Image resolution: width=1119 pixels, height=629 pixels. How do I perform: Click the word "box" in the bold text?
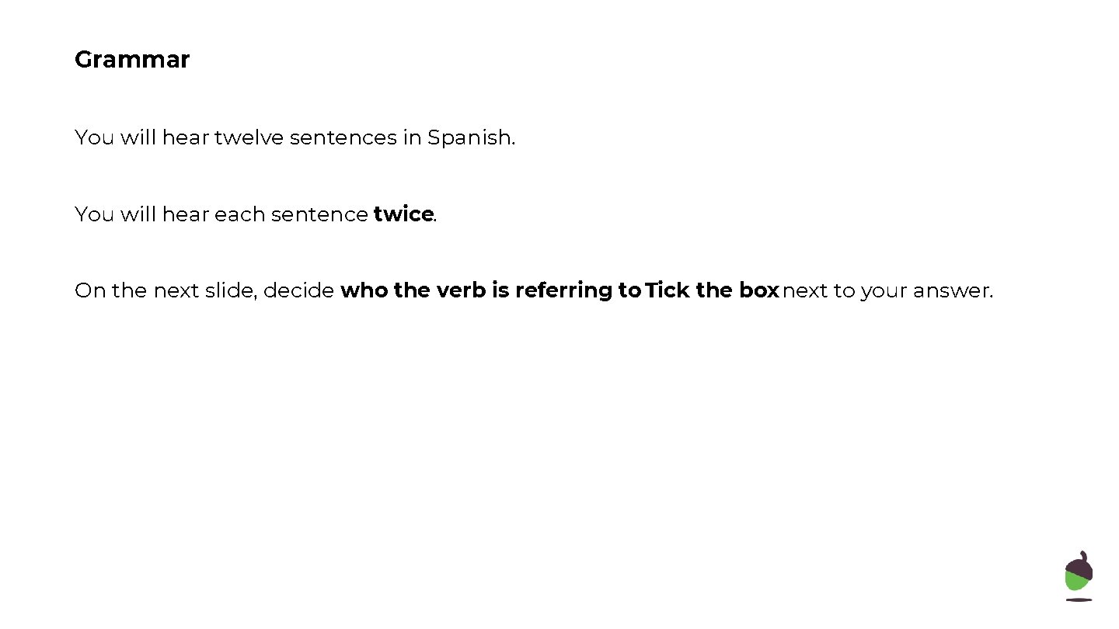coord(759,290)
